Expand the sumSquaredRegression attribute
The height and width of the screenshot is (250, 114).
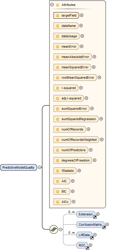(101, 119)
